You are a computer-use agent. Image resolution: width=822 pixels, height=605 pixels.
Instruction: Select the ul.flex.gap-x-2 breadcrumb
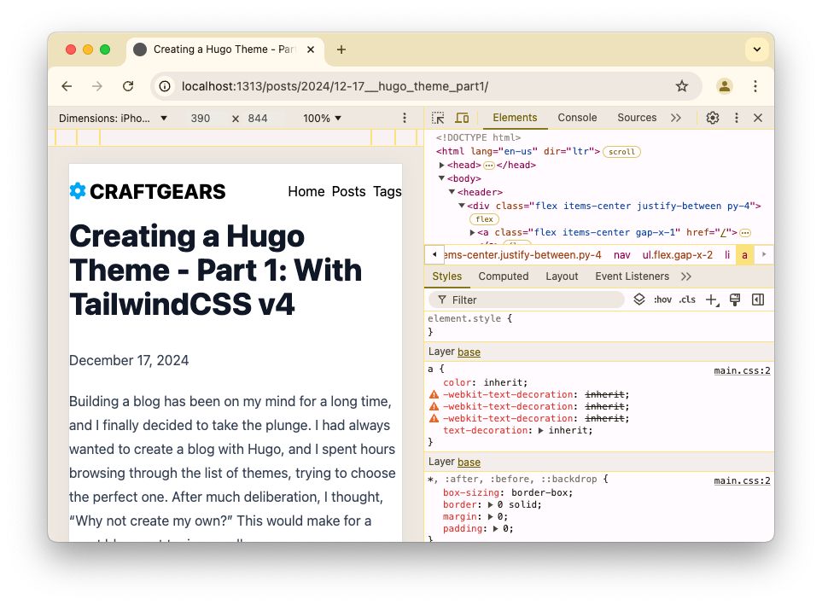click(677, 255)
